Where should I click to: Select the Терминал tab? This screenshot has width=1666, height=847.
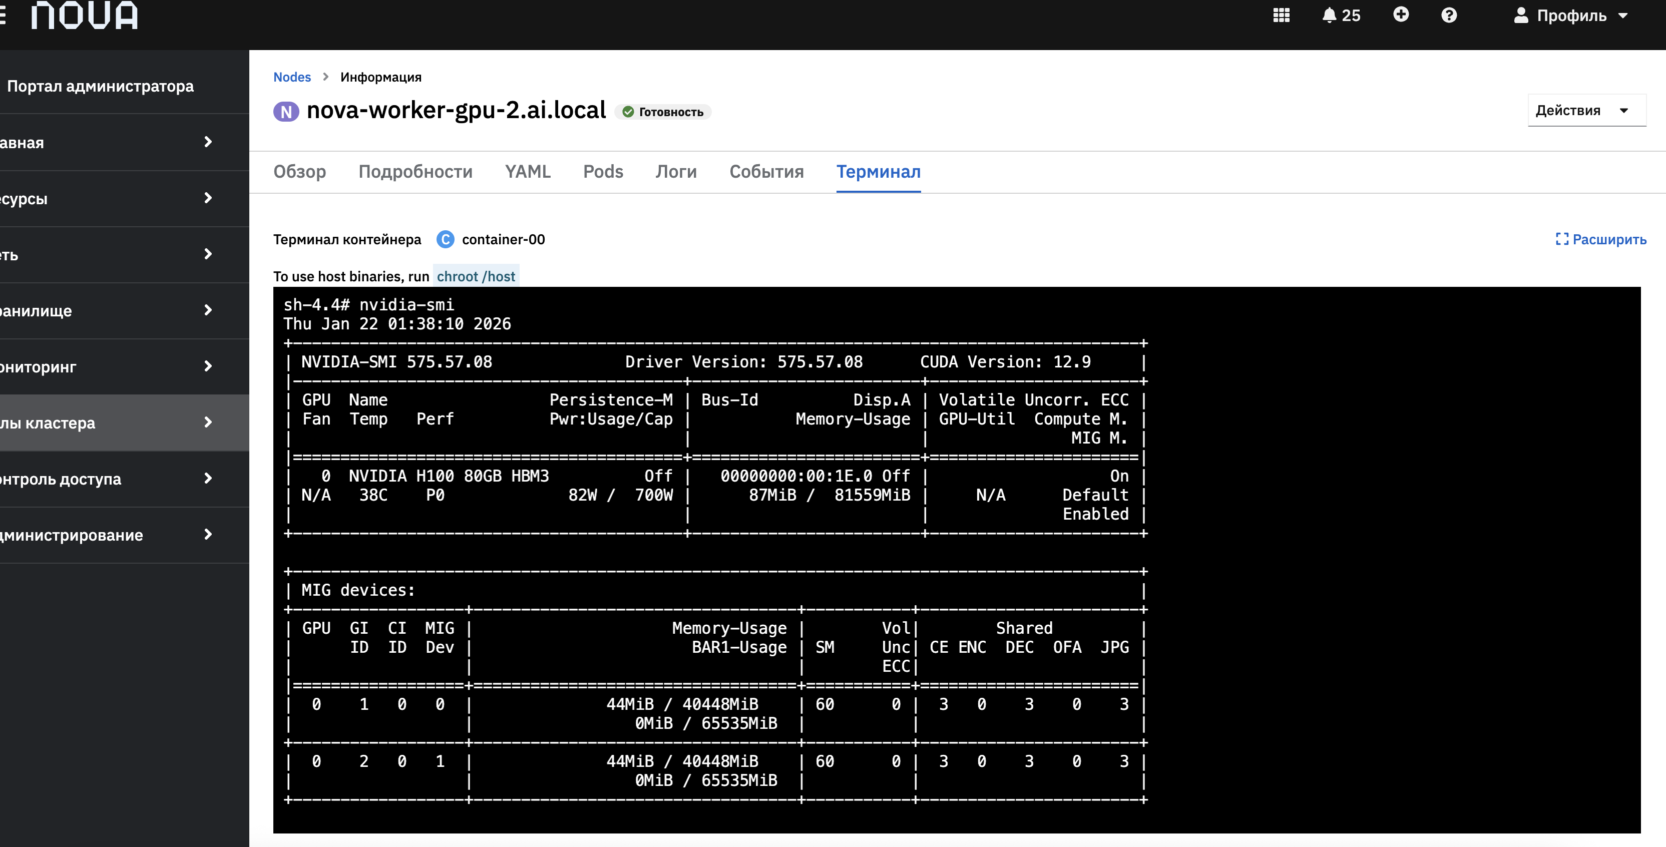[878, 171]
